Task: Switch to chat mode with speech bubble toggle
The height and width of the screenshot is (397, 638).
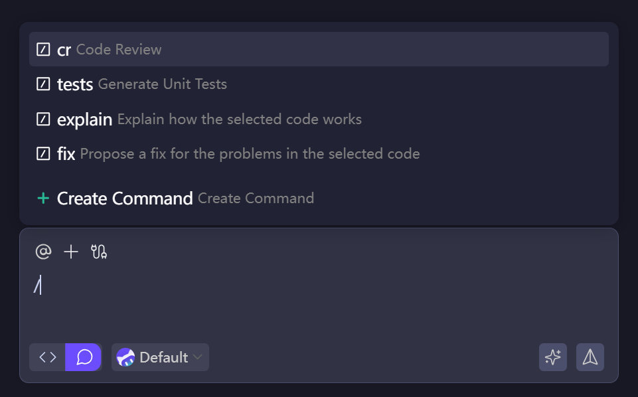Action: point(84,357)
